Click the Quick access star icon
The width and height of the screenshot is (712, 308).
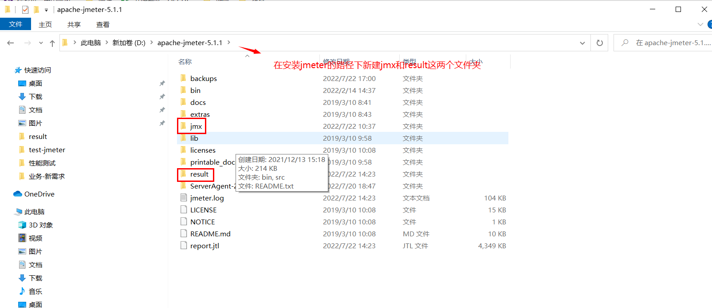pyautogui.click(x=18, y=70)
